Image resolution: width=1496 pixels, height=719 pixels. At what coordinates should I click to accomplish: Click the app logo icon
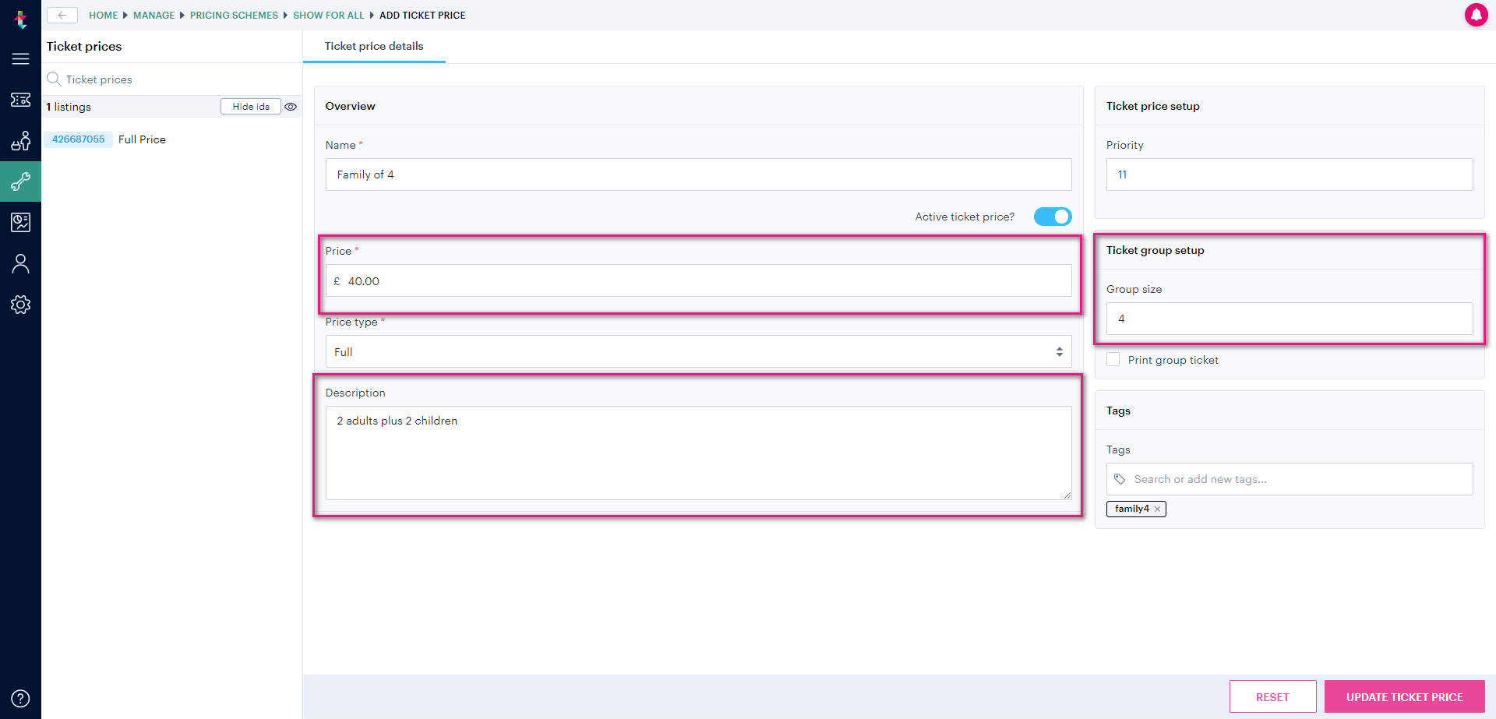tap(21, 19)
